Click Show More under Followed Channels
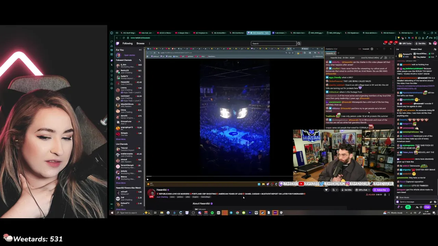The width and height of the screenshot is (438, 246). click(x=120, y=139)
